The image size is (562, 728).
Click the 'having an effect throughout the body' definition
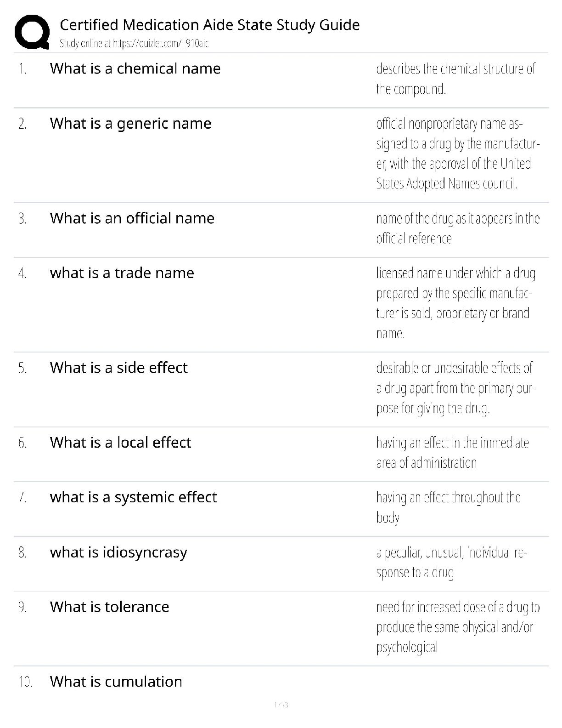coord(448,507)
